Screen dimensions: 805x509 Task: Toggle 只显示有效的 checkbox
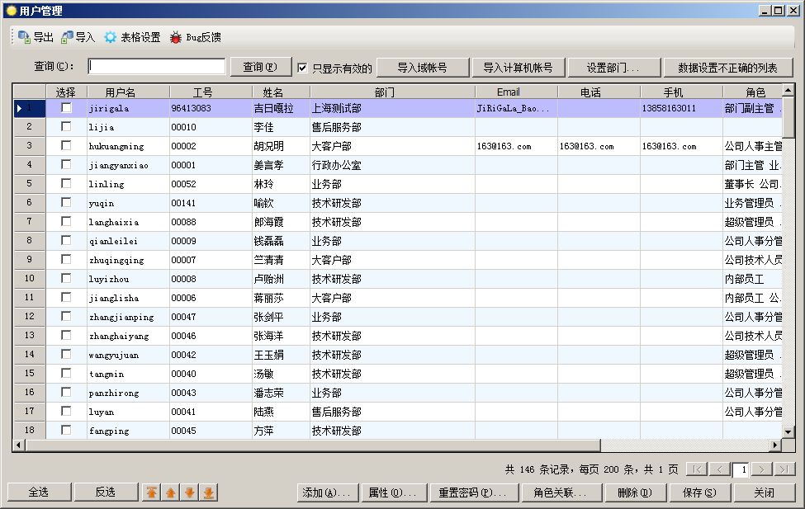click(302, 68)
